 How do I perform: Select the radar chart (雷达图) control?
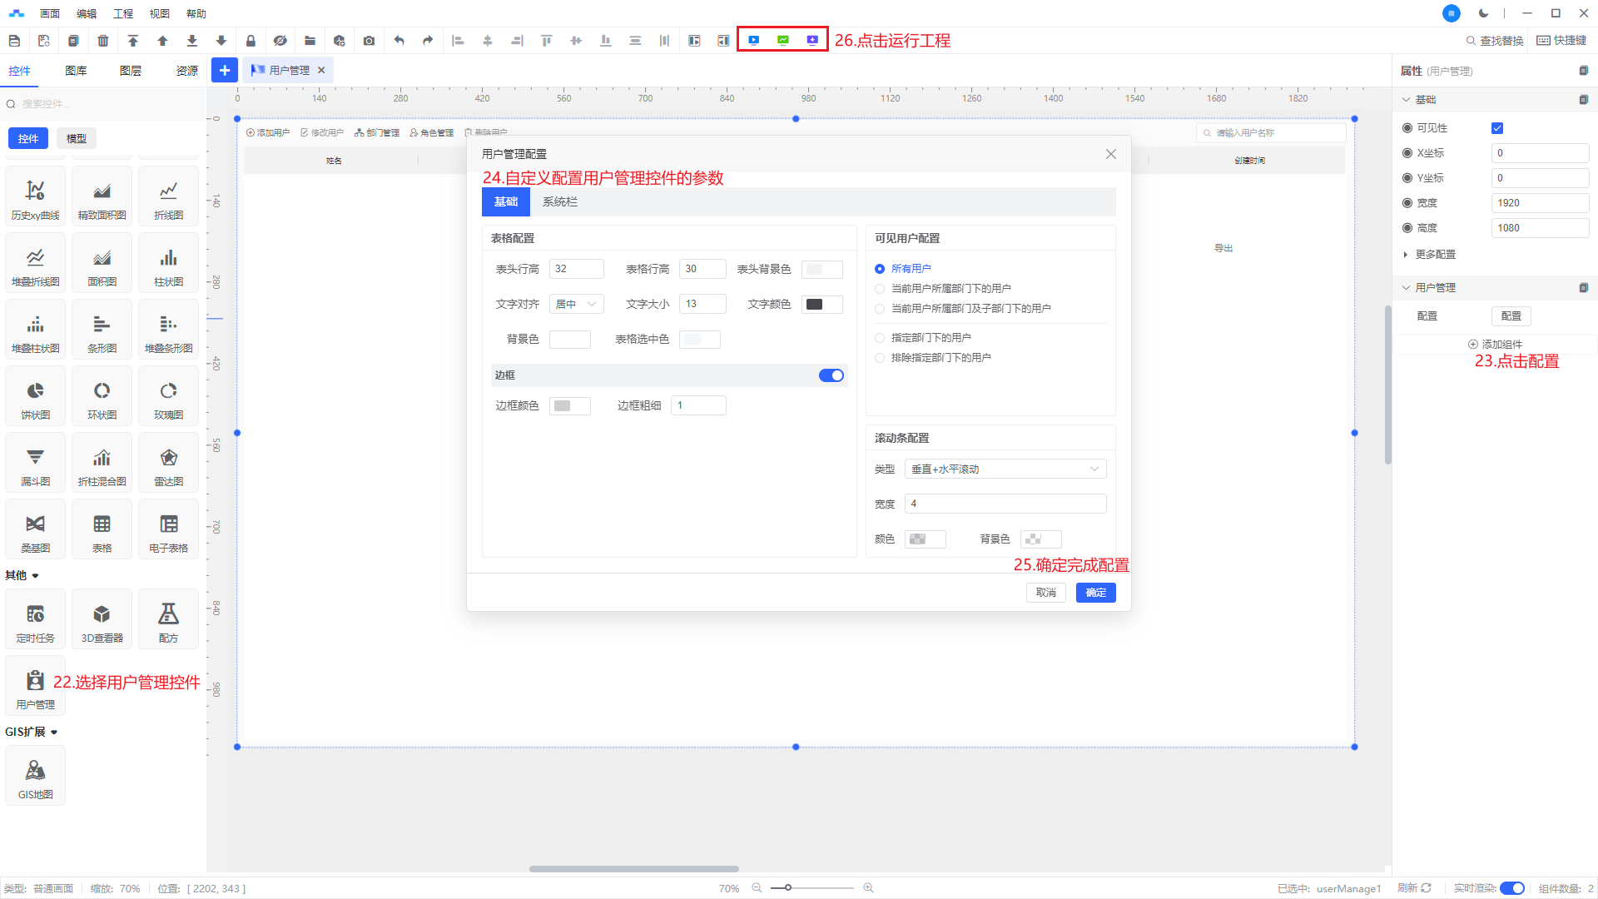point(168,463)
